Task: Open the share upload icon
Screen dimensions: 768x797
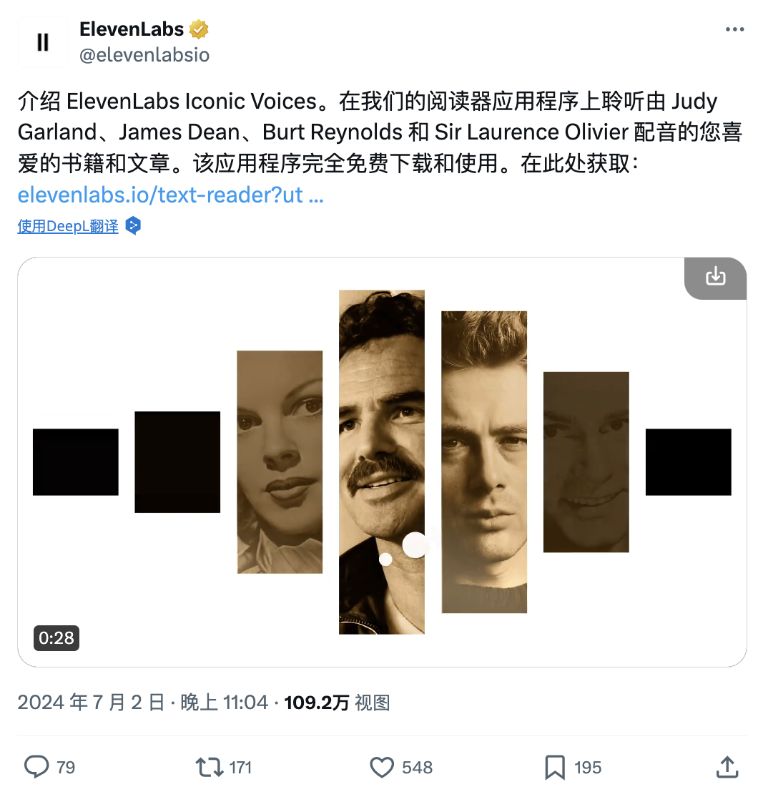Action: click(727, 767)
